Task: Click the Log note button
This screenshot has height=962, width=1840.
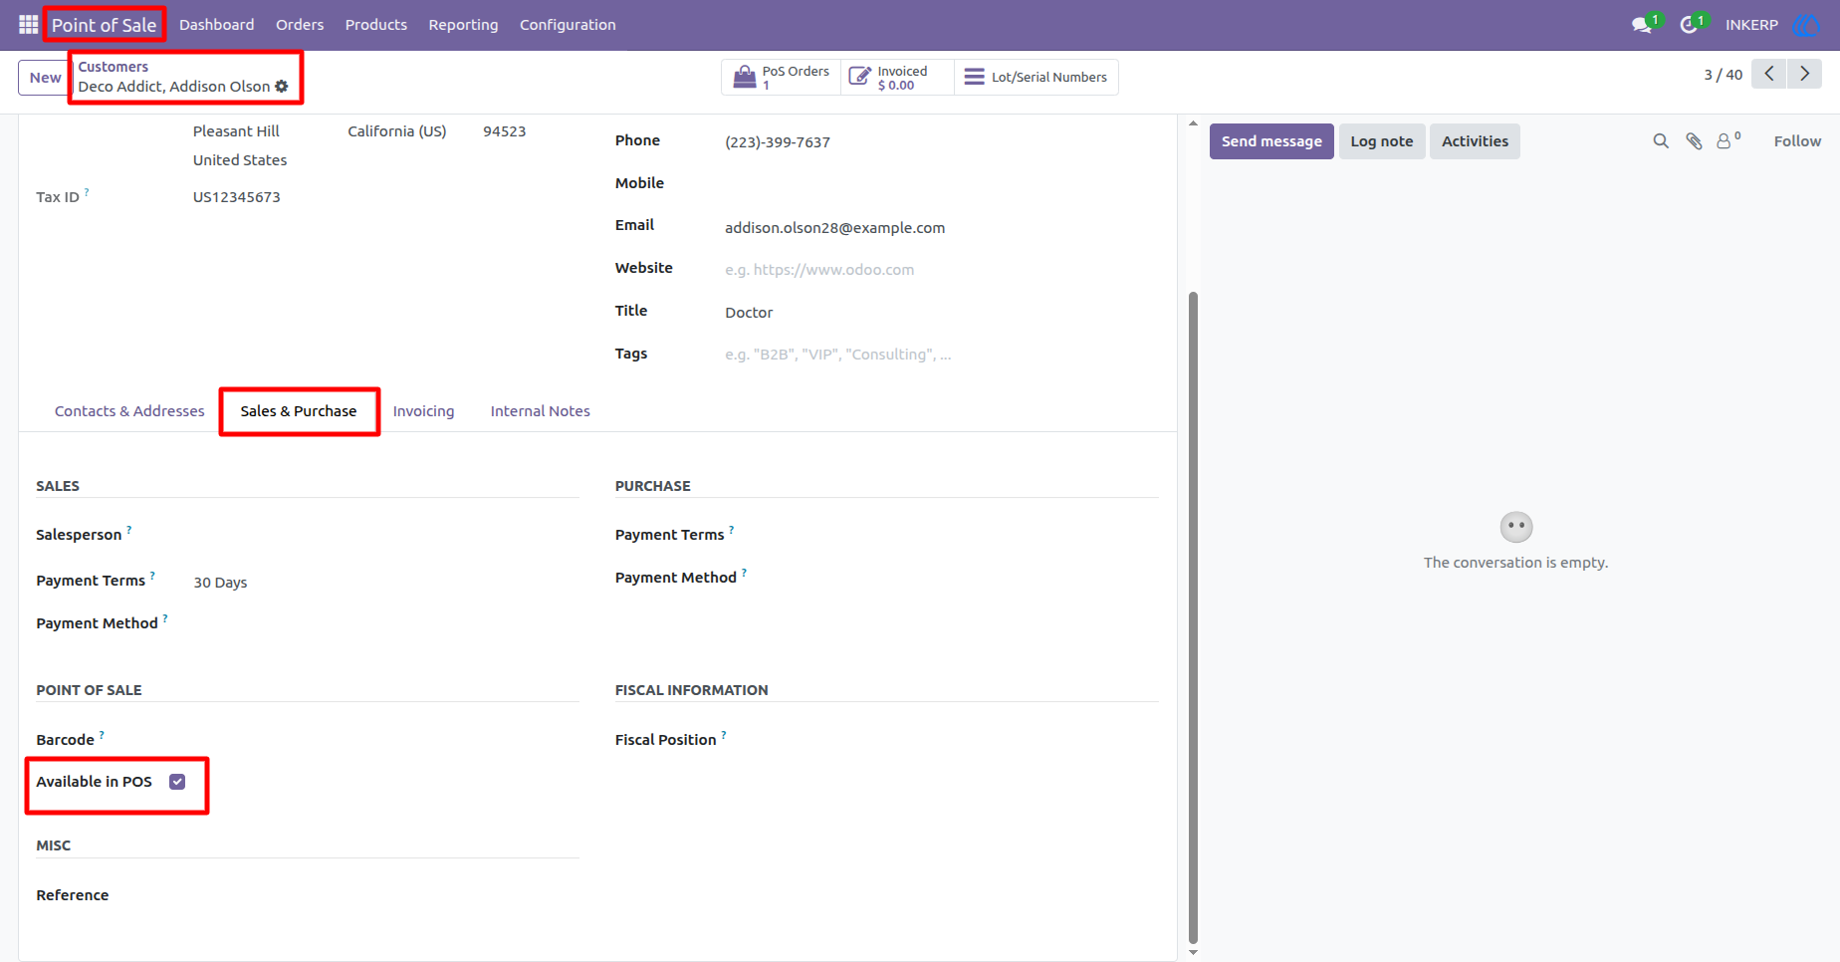Action: (1382, 141)
